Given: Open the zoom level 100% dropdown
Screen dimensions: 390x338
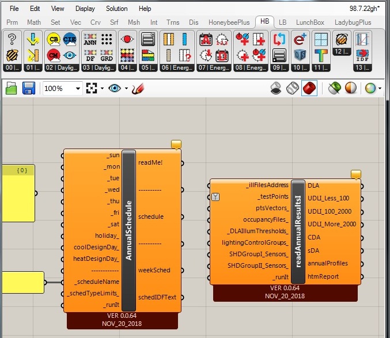Looking at the screenshot, I should point(78,89).
